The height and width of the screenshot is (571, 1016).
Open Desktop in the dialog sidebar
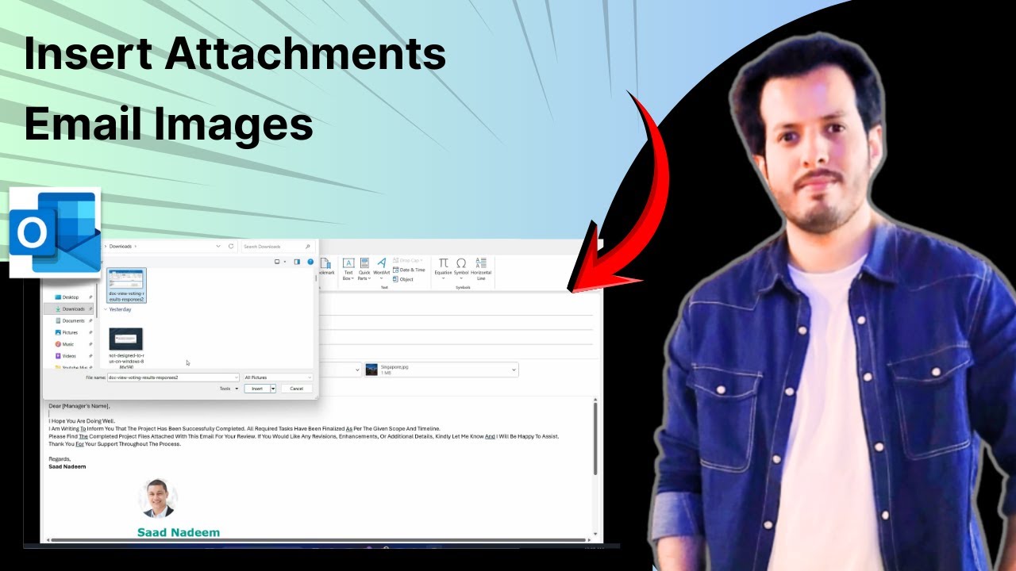[71, 297]
